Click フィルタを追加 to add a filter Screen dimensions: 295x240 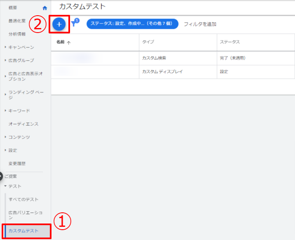click(x=200, y=24)
